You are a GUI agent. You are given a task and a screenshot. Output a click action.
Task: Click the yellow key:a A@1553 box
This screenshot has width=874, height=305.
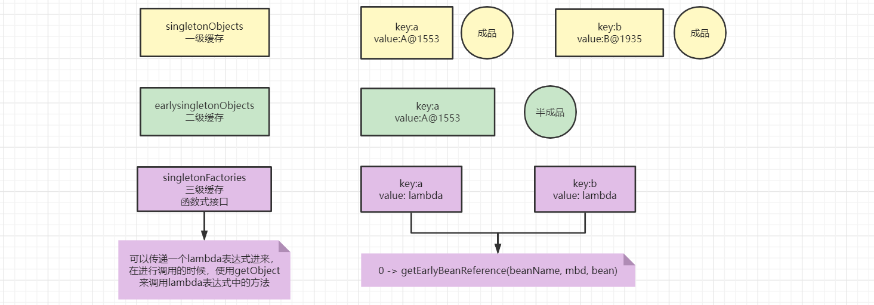(406, 33)
